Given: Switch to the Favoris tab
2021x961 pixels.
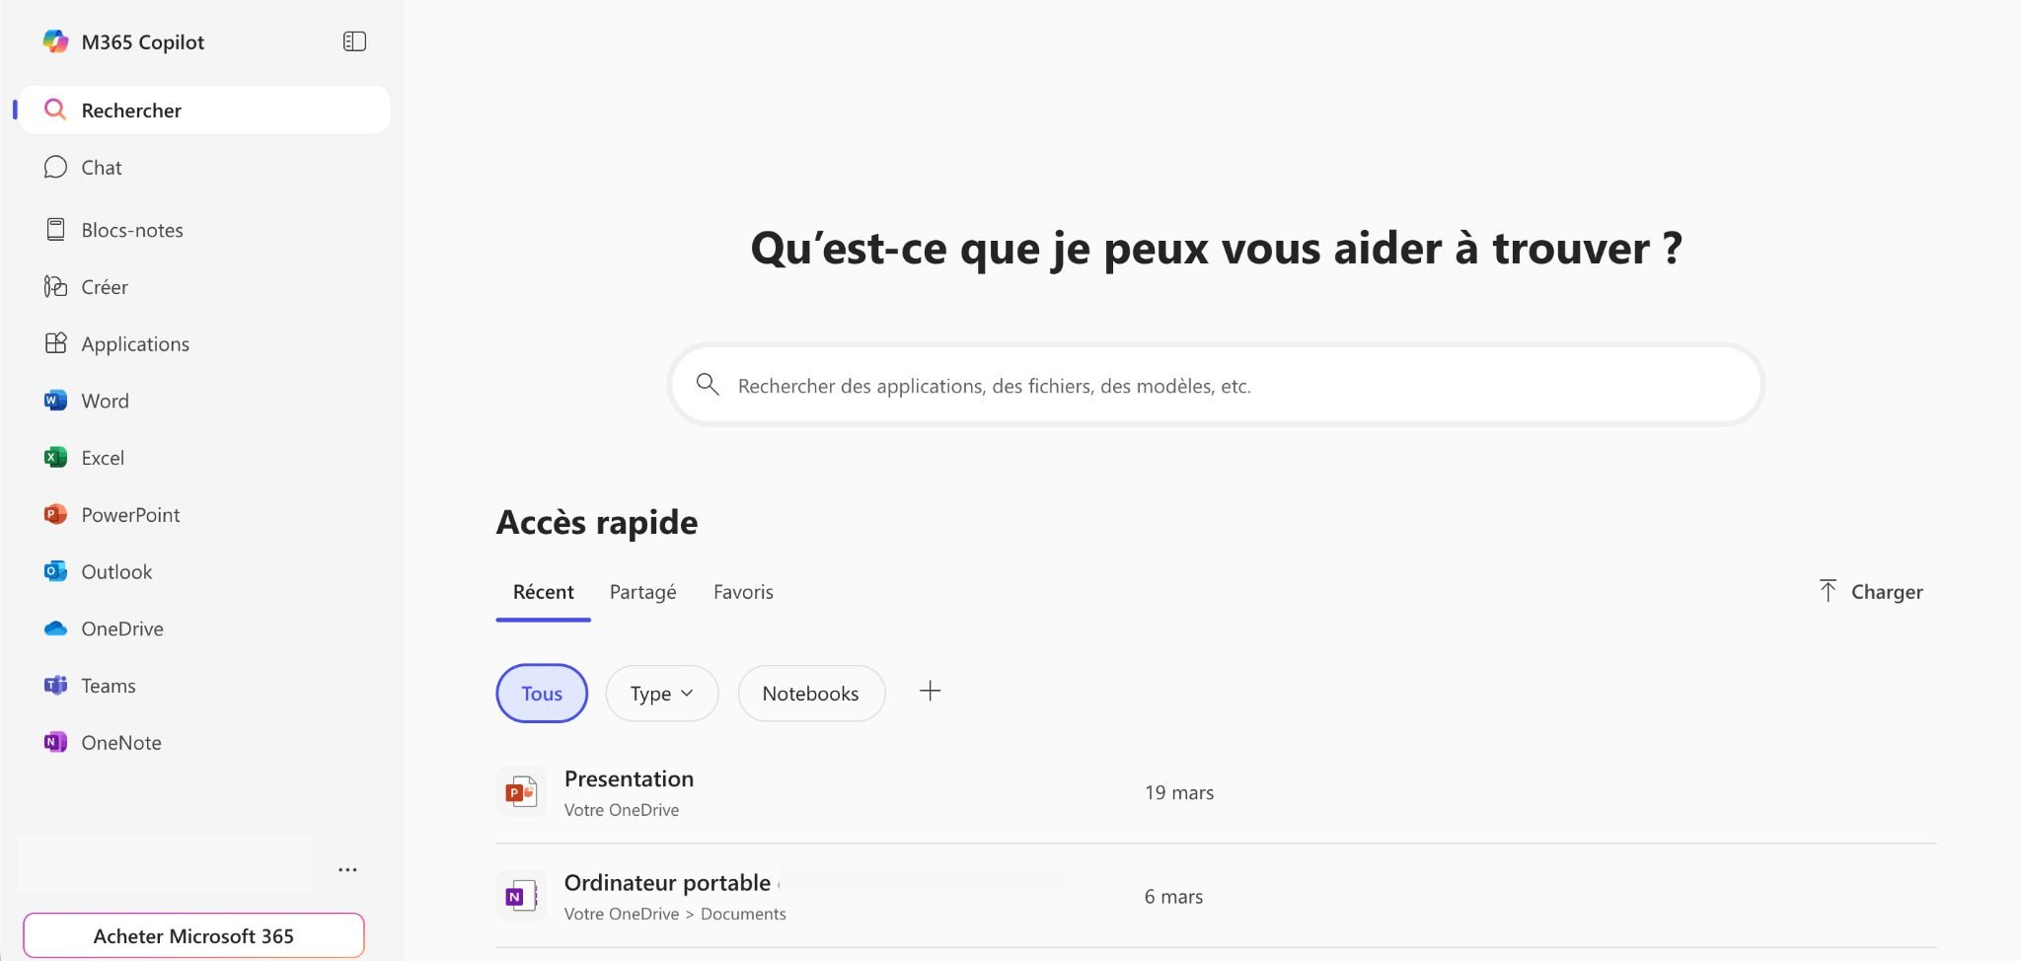Looking at the screenshot, I should point(743,591).
